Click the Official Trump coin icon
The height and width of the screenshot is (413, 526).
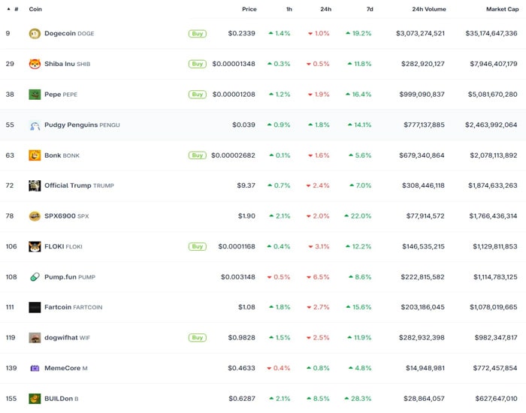(35, 185)
